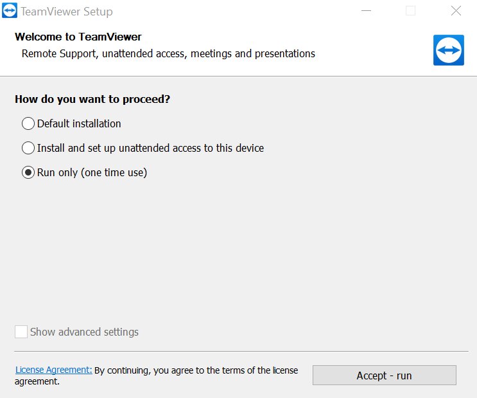Click the 'Default installation' label text
The height and width of the screenshot is (398, 477).
pos(79,123)
